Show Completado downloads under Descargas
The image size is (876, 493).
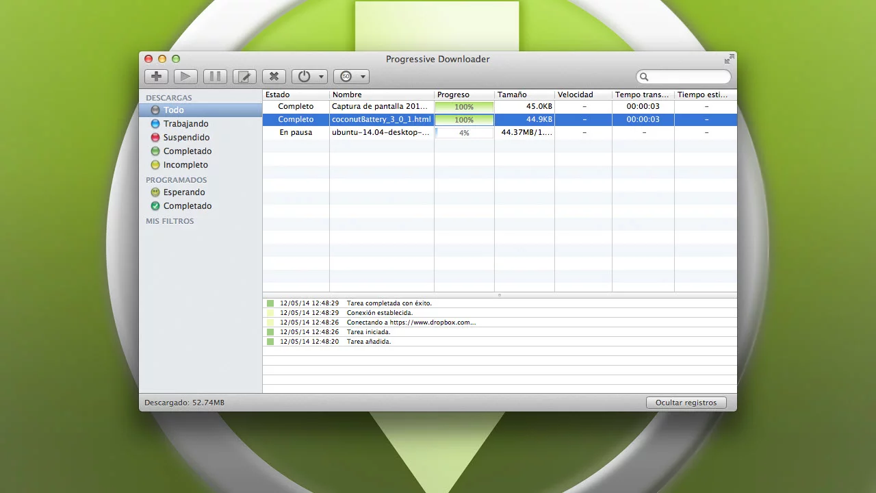pos(187,151)
